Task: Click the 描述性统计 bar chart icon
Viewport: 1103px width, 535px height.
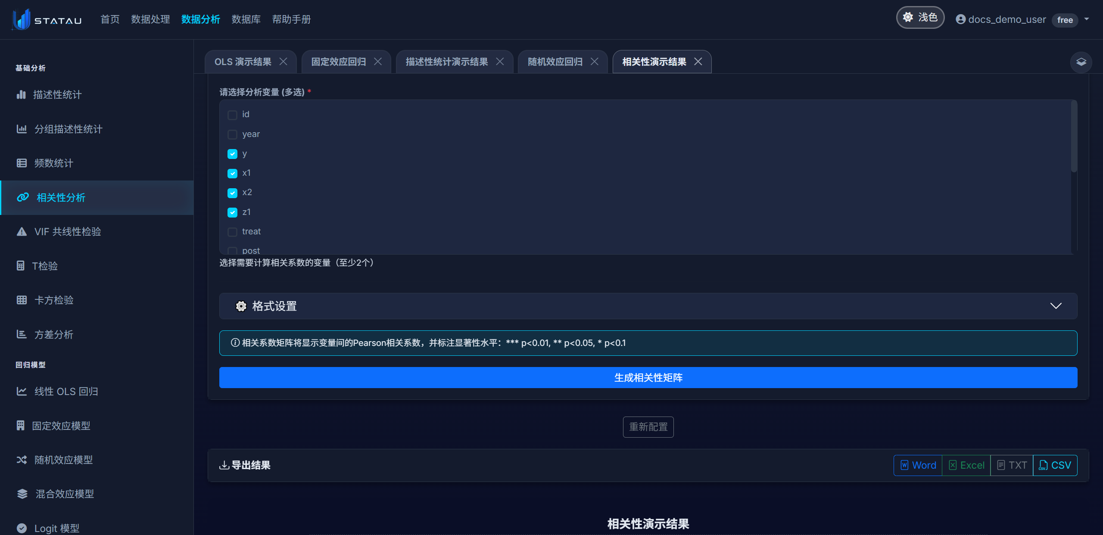Action: tap(21, 94)
